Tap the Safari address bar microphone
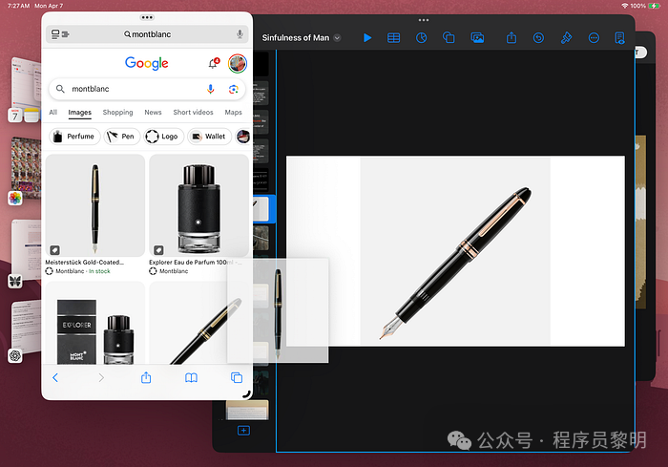668x467 pixels. pyautogui.click(x=240, y=34)
